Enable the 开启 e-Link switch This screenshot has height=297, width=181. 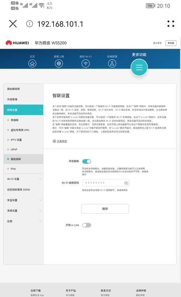pyautogui.click(x=87, y=225)
